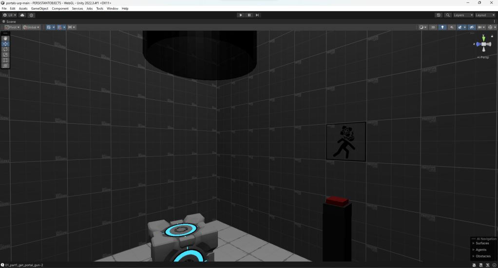Select the Scale tool
The width and height of the screenshot is (498, 268).
pyautogui.click(x=6, y=55)
